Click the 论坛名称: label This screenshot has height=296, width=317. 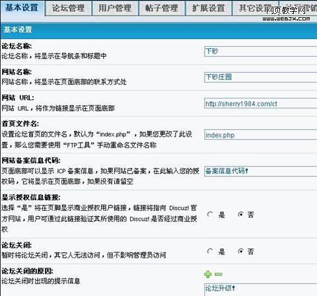click(17, 46)
